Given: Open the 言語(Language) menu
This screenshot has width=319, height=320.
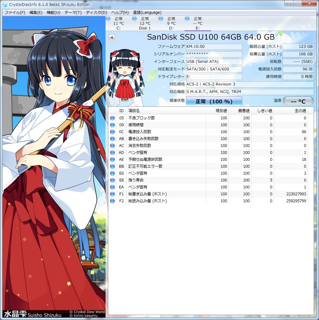Looking at the screenshot, I should tap(147, 13).
